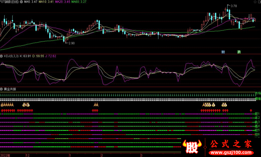This screenshot has height=157, width=261.
Task: Open the KDJ indicator panel dropdown
Action: (x=2, y=56)
